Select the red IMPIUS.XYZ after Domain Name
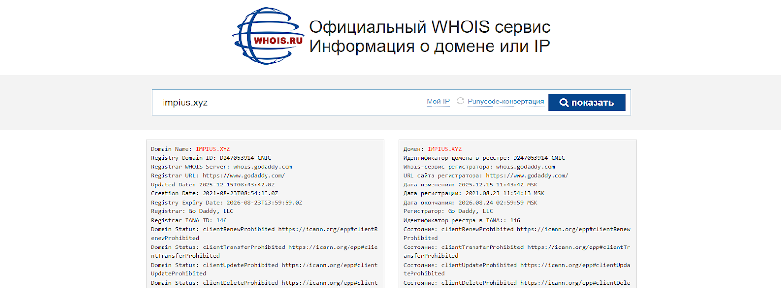 (x=213, y=149)
